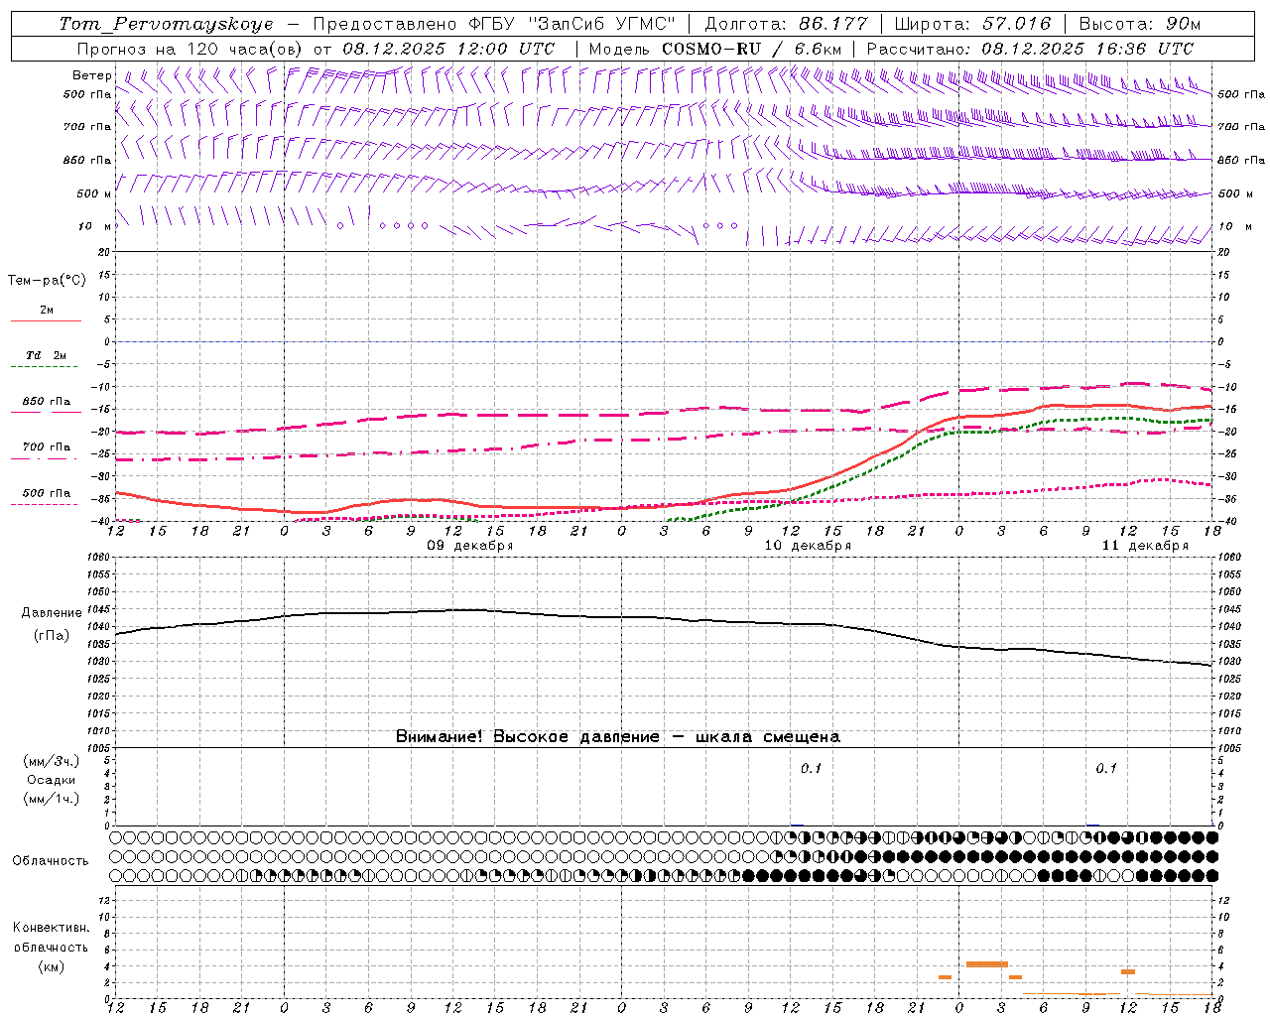This screenshot has width=1270, height=1016.
Task: Click the Конвективн. label
Action: [x=52, y=928]
